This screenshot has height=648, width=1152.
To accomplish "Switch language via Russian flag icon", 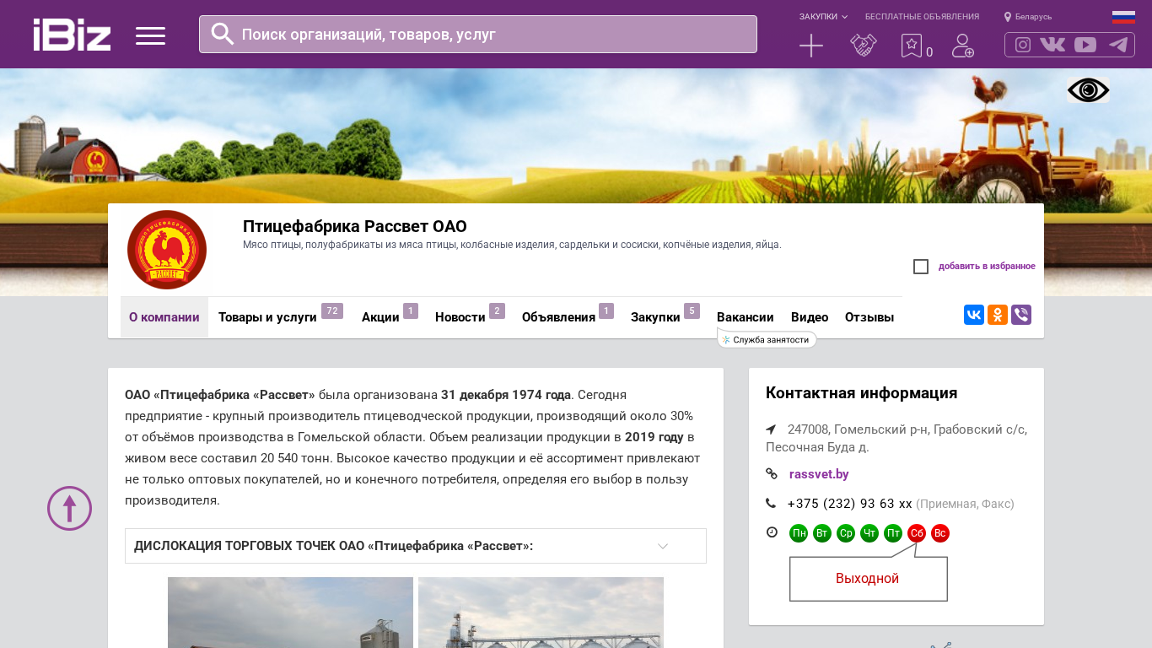I will (1123, 17).
